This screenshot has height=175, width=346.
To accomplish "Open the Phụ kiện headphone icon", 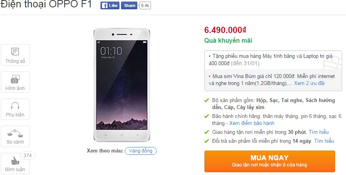I will click(x=15, y=106).
